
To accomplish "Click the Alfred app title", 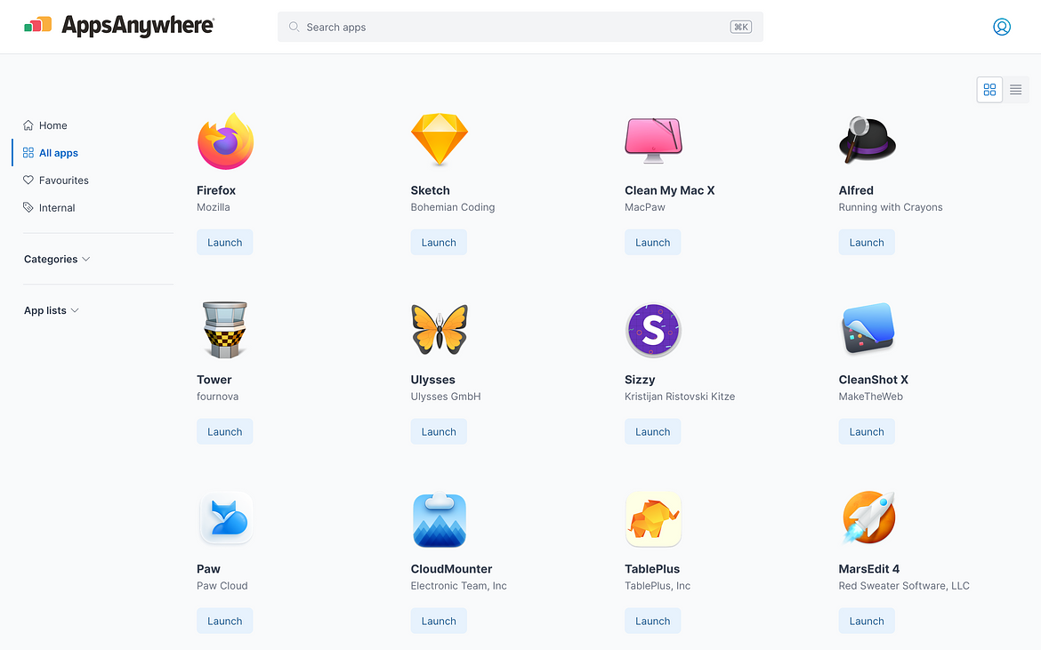I will tap(856, 190).
